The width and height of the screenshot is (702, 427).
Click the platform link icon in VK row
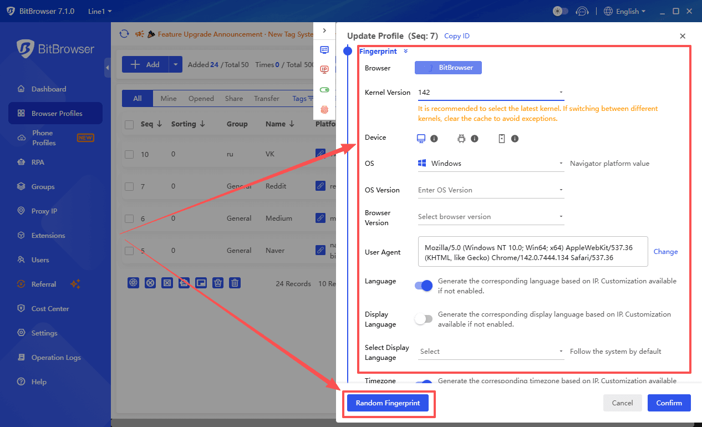(x=321, y=154)
